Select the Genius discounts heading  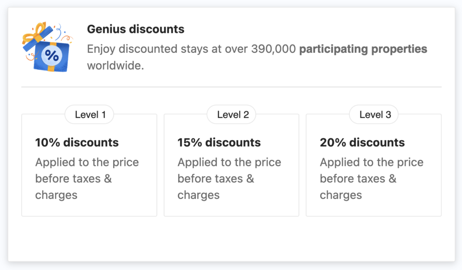pyautogui.click(x=135, y=29)
